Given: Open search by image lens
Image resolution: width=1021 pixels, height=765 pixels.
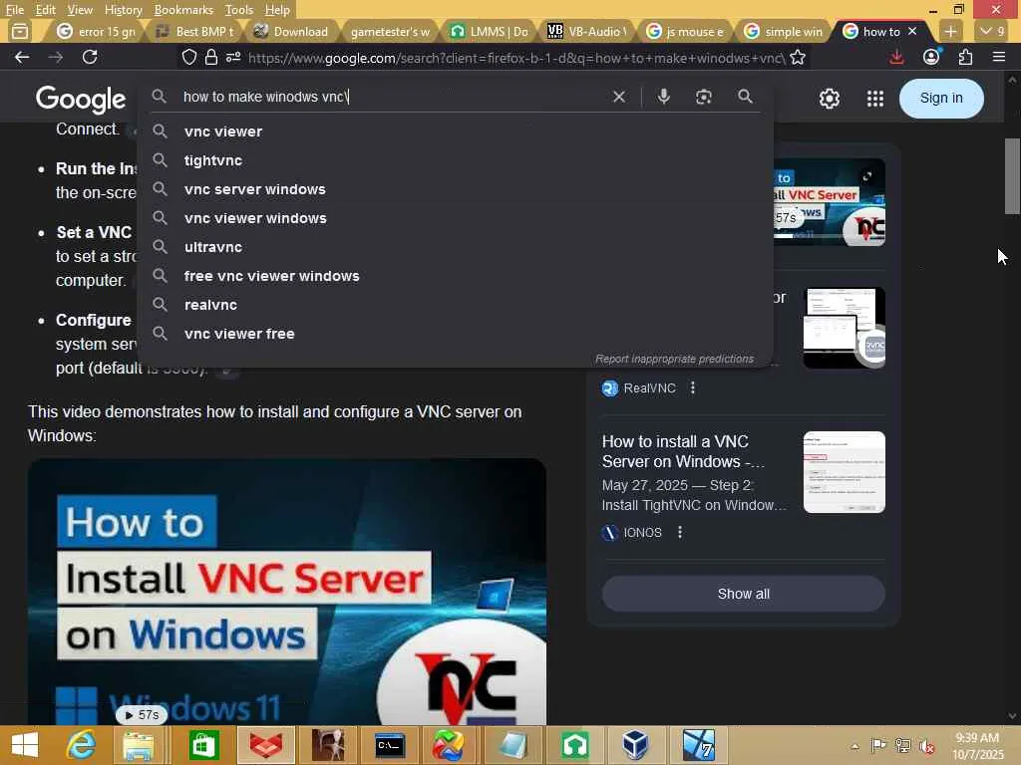Looking at the screenshot, I should [x=703, y=97].
